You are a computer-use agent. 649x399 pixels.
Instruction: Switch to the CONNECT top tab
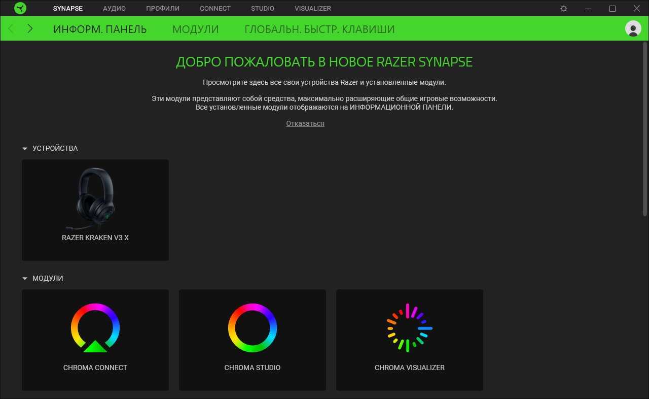[215, 9]
